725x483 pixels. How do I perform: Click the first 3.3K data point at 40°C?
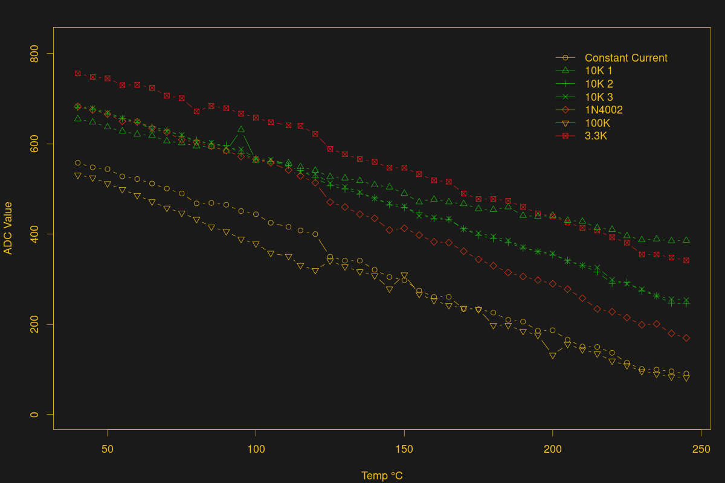(x=78, y=74)
